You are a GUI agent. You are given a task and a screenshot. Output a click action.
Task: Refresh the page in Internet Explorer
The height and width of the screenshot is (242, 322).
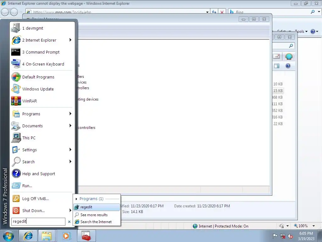214,12
